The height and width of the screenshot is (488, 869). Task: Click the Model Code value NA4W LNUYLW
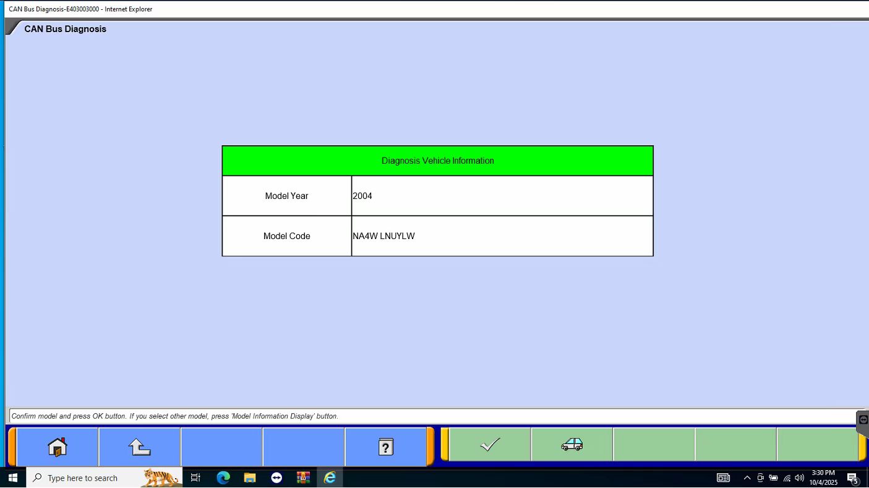383,236
